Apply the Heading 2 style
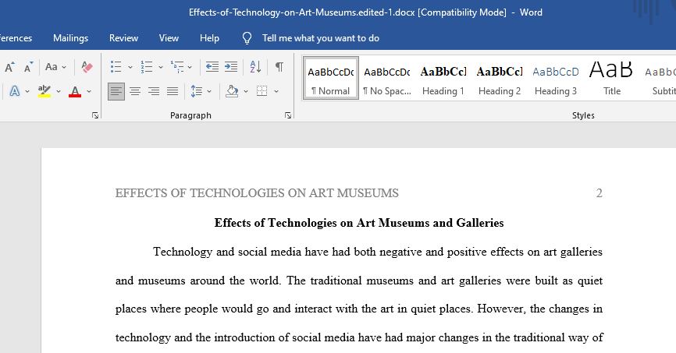The width and height of the screenshot is (676, 353). click(x=500, y=78)
